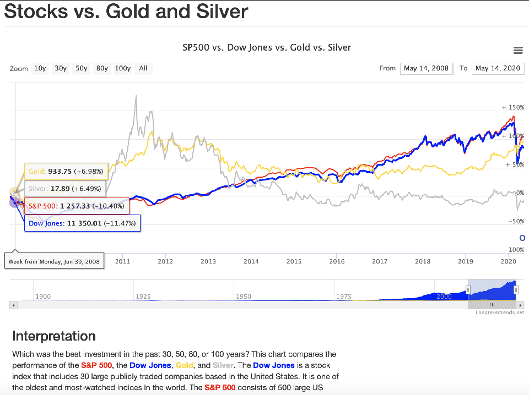529x395 pixels.
Task: Grab the left navigator range handle
Action: (x=468, y=290)
